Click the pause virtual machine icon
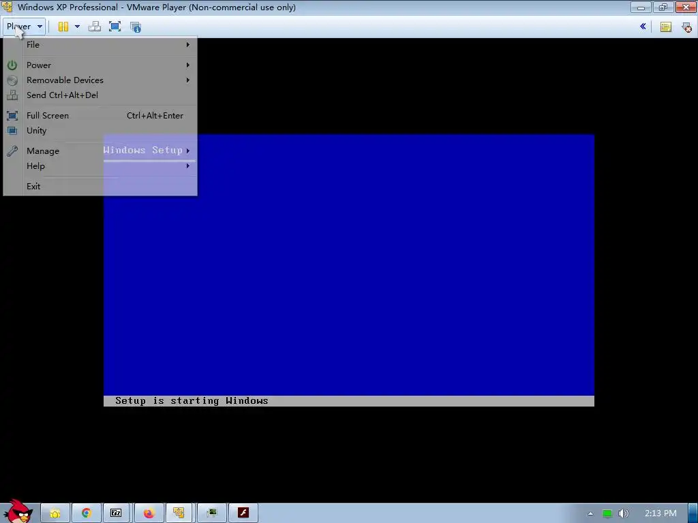698x523 pixels. point(63,27)
